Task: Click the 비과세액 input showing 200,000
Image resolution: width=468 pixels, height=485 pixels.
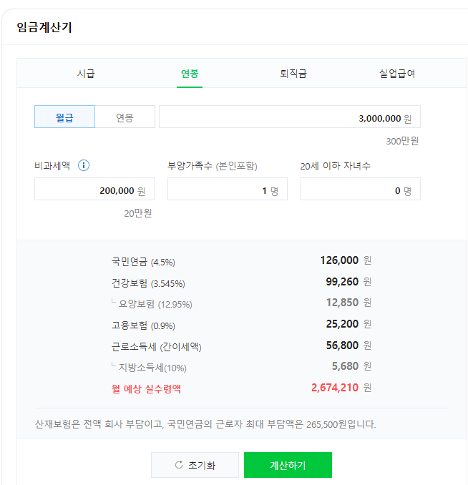Action: (x=89, y=190)
